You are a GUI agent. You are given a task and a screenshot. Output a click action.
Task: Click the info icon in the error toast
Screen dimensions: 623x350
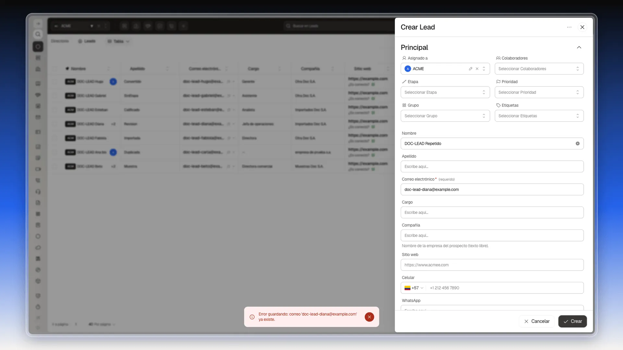coord(252,317)
